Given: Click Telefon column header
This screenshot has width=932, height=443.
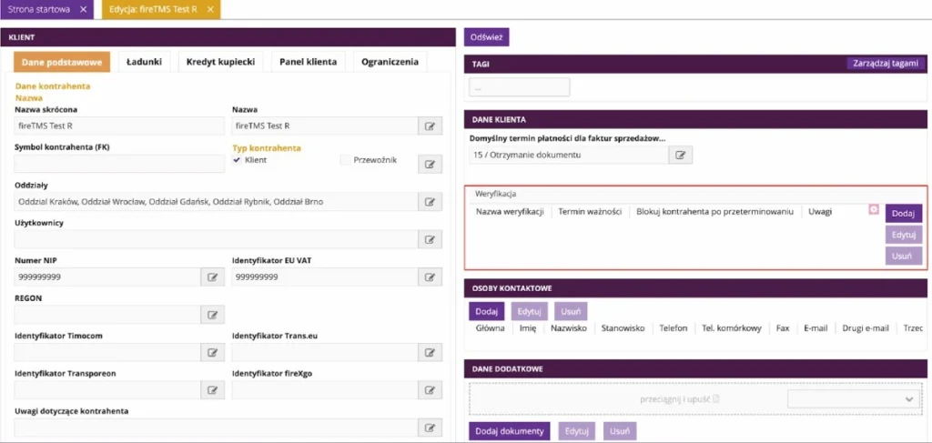Looking at the screenshot, I should [x=673, y=327].
